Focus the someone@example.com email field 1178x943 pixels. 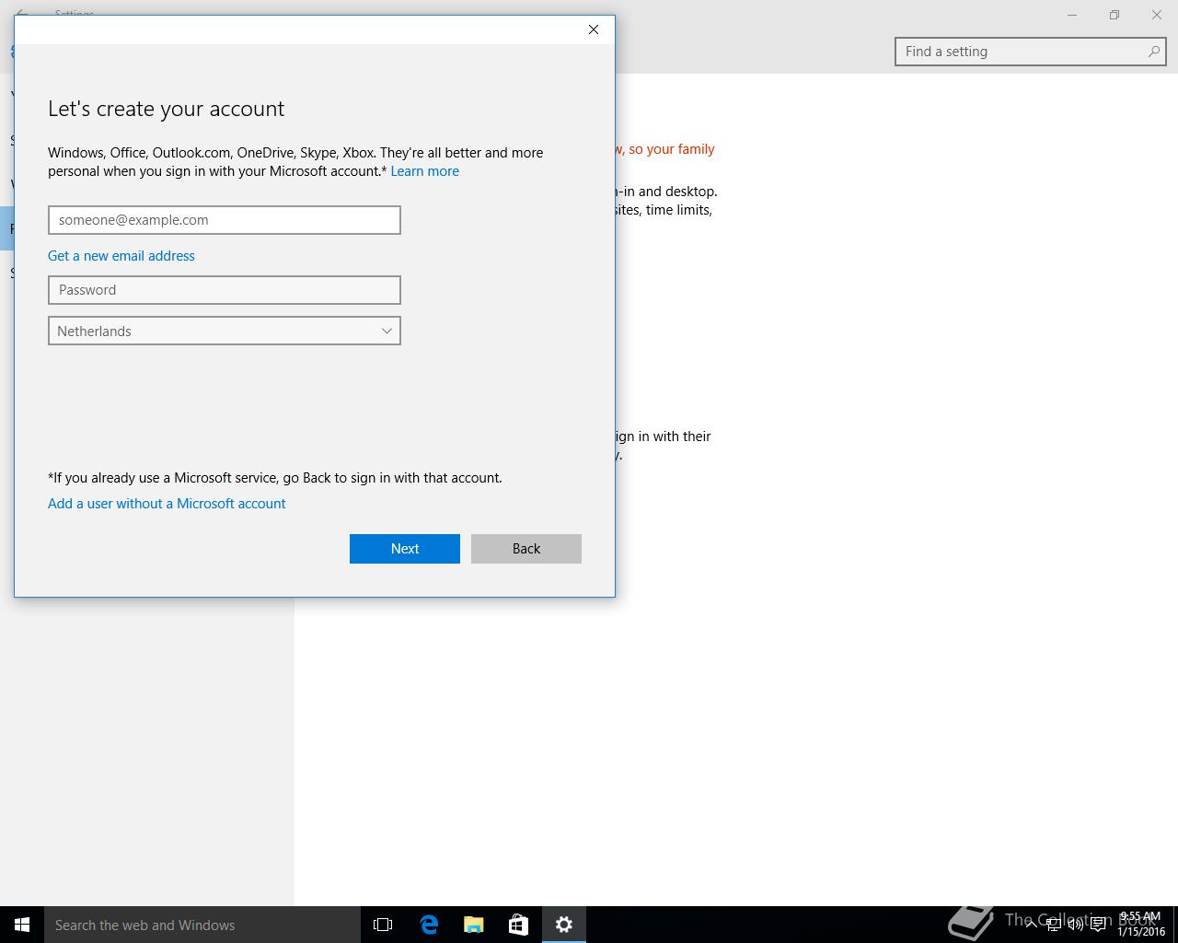(x=225, y=220)
